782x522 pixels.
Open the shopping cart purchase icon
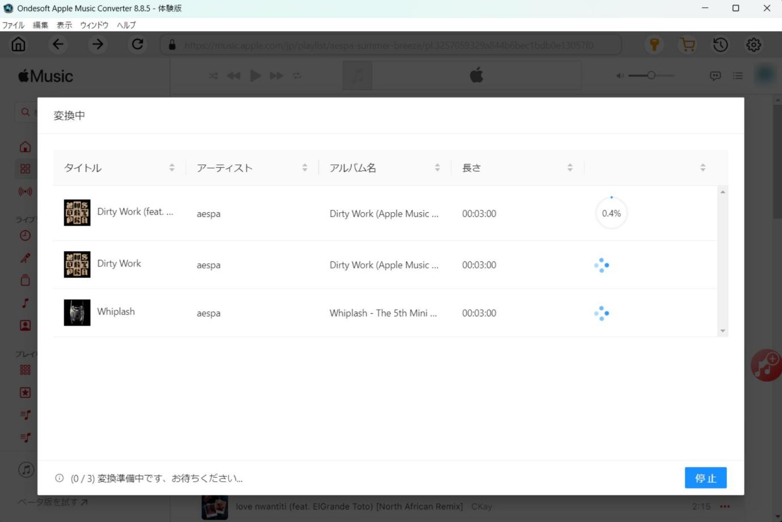687,45
